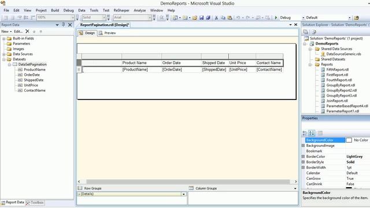Pin the Report Data panel
The image size is (370, 208).
pos(63,24)
